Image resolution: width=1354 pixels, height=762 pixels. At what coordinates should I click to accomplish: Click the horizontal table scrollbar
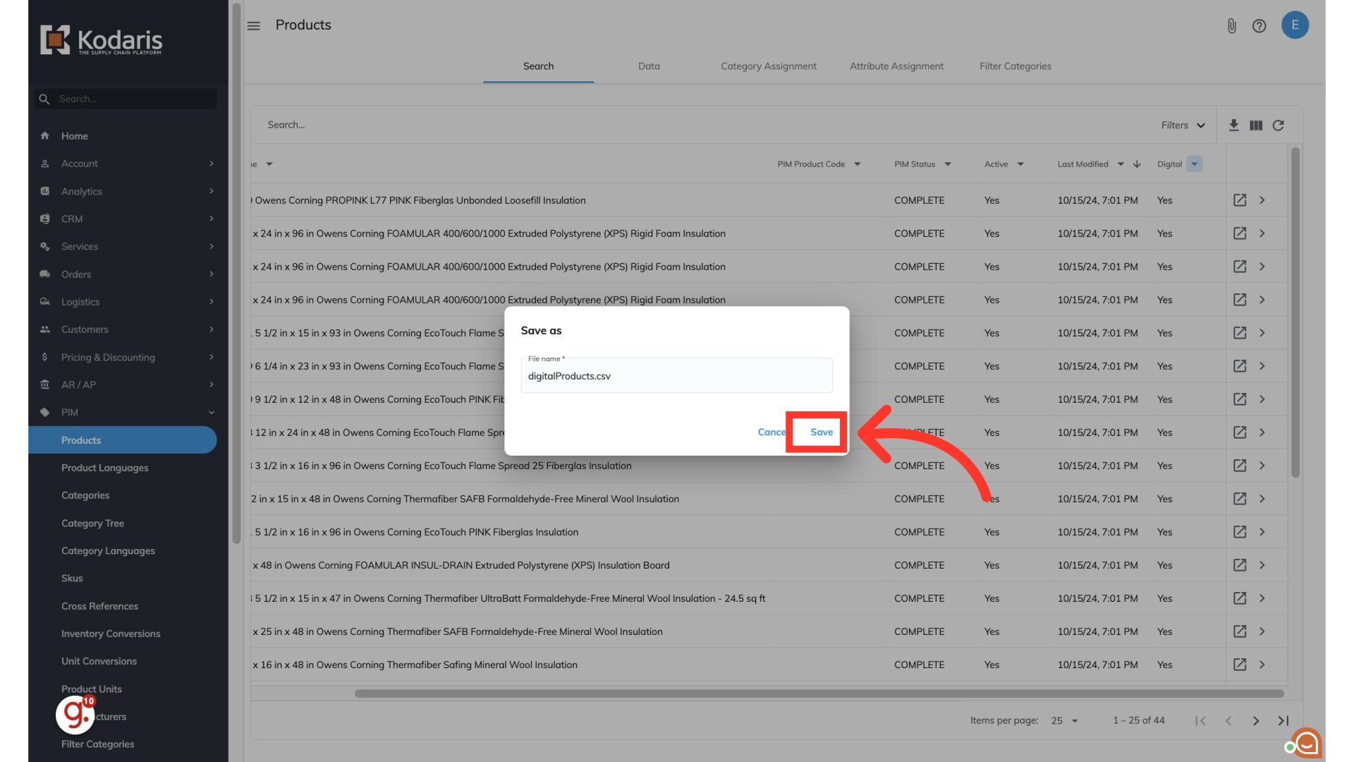point(818,694)
